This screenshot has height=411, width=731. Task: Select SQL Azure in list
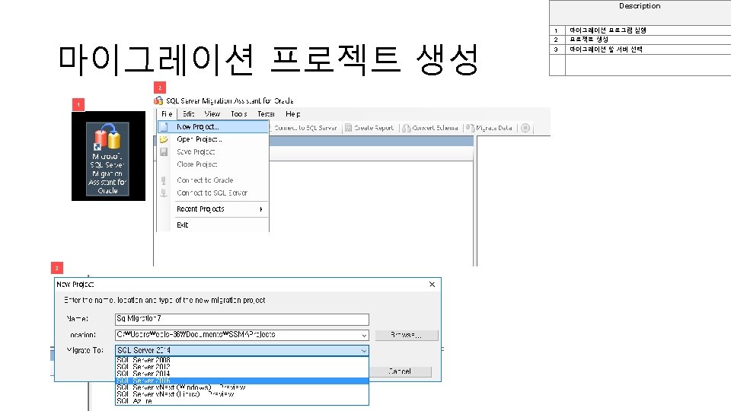pos(242,401)
